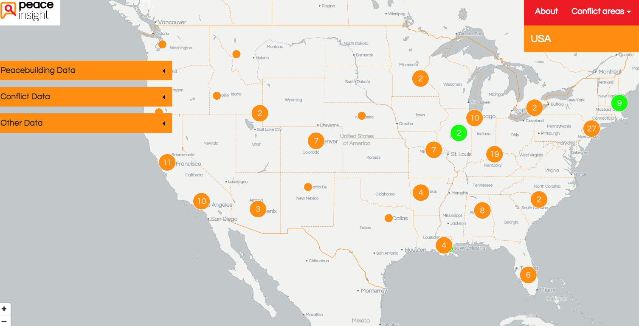Expand the Conflict Data panel

tap(86, 97)
